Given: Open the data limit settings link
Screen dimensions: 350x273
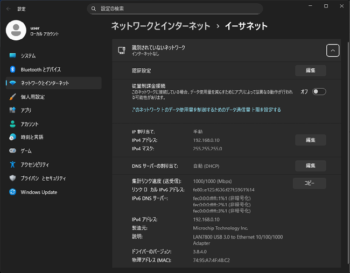Looking at the screenshot, I should [x=206, y=110].
